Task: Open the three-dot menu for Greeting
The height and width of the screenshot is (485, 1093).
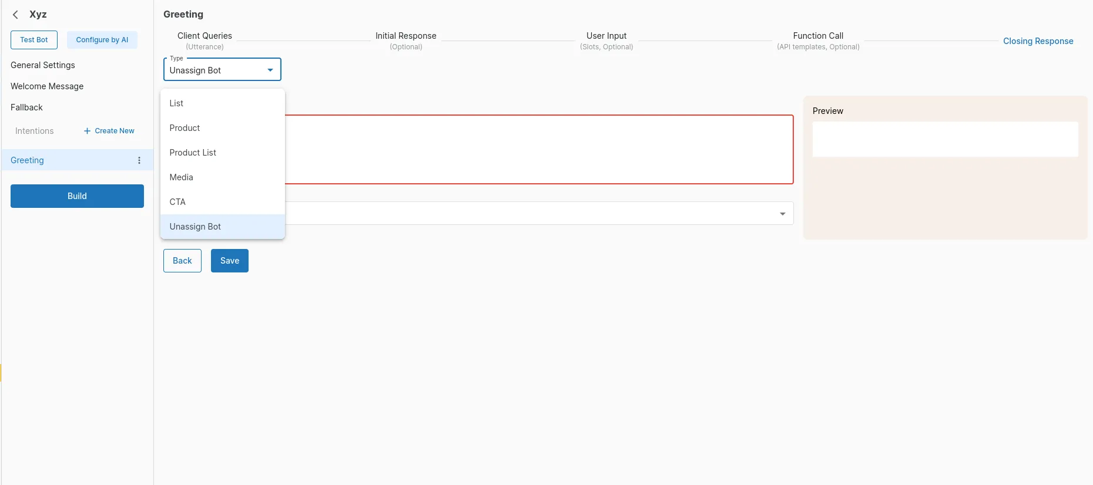Action: point(139,160)
